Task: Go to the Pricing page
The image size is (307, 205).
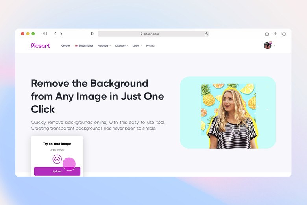Action: click(x=150, y=46)
